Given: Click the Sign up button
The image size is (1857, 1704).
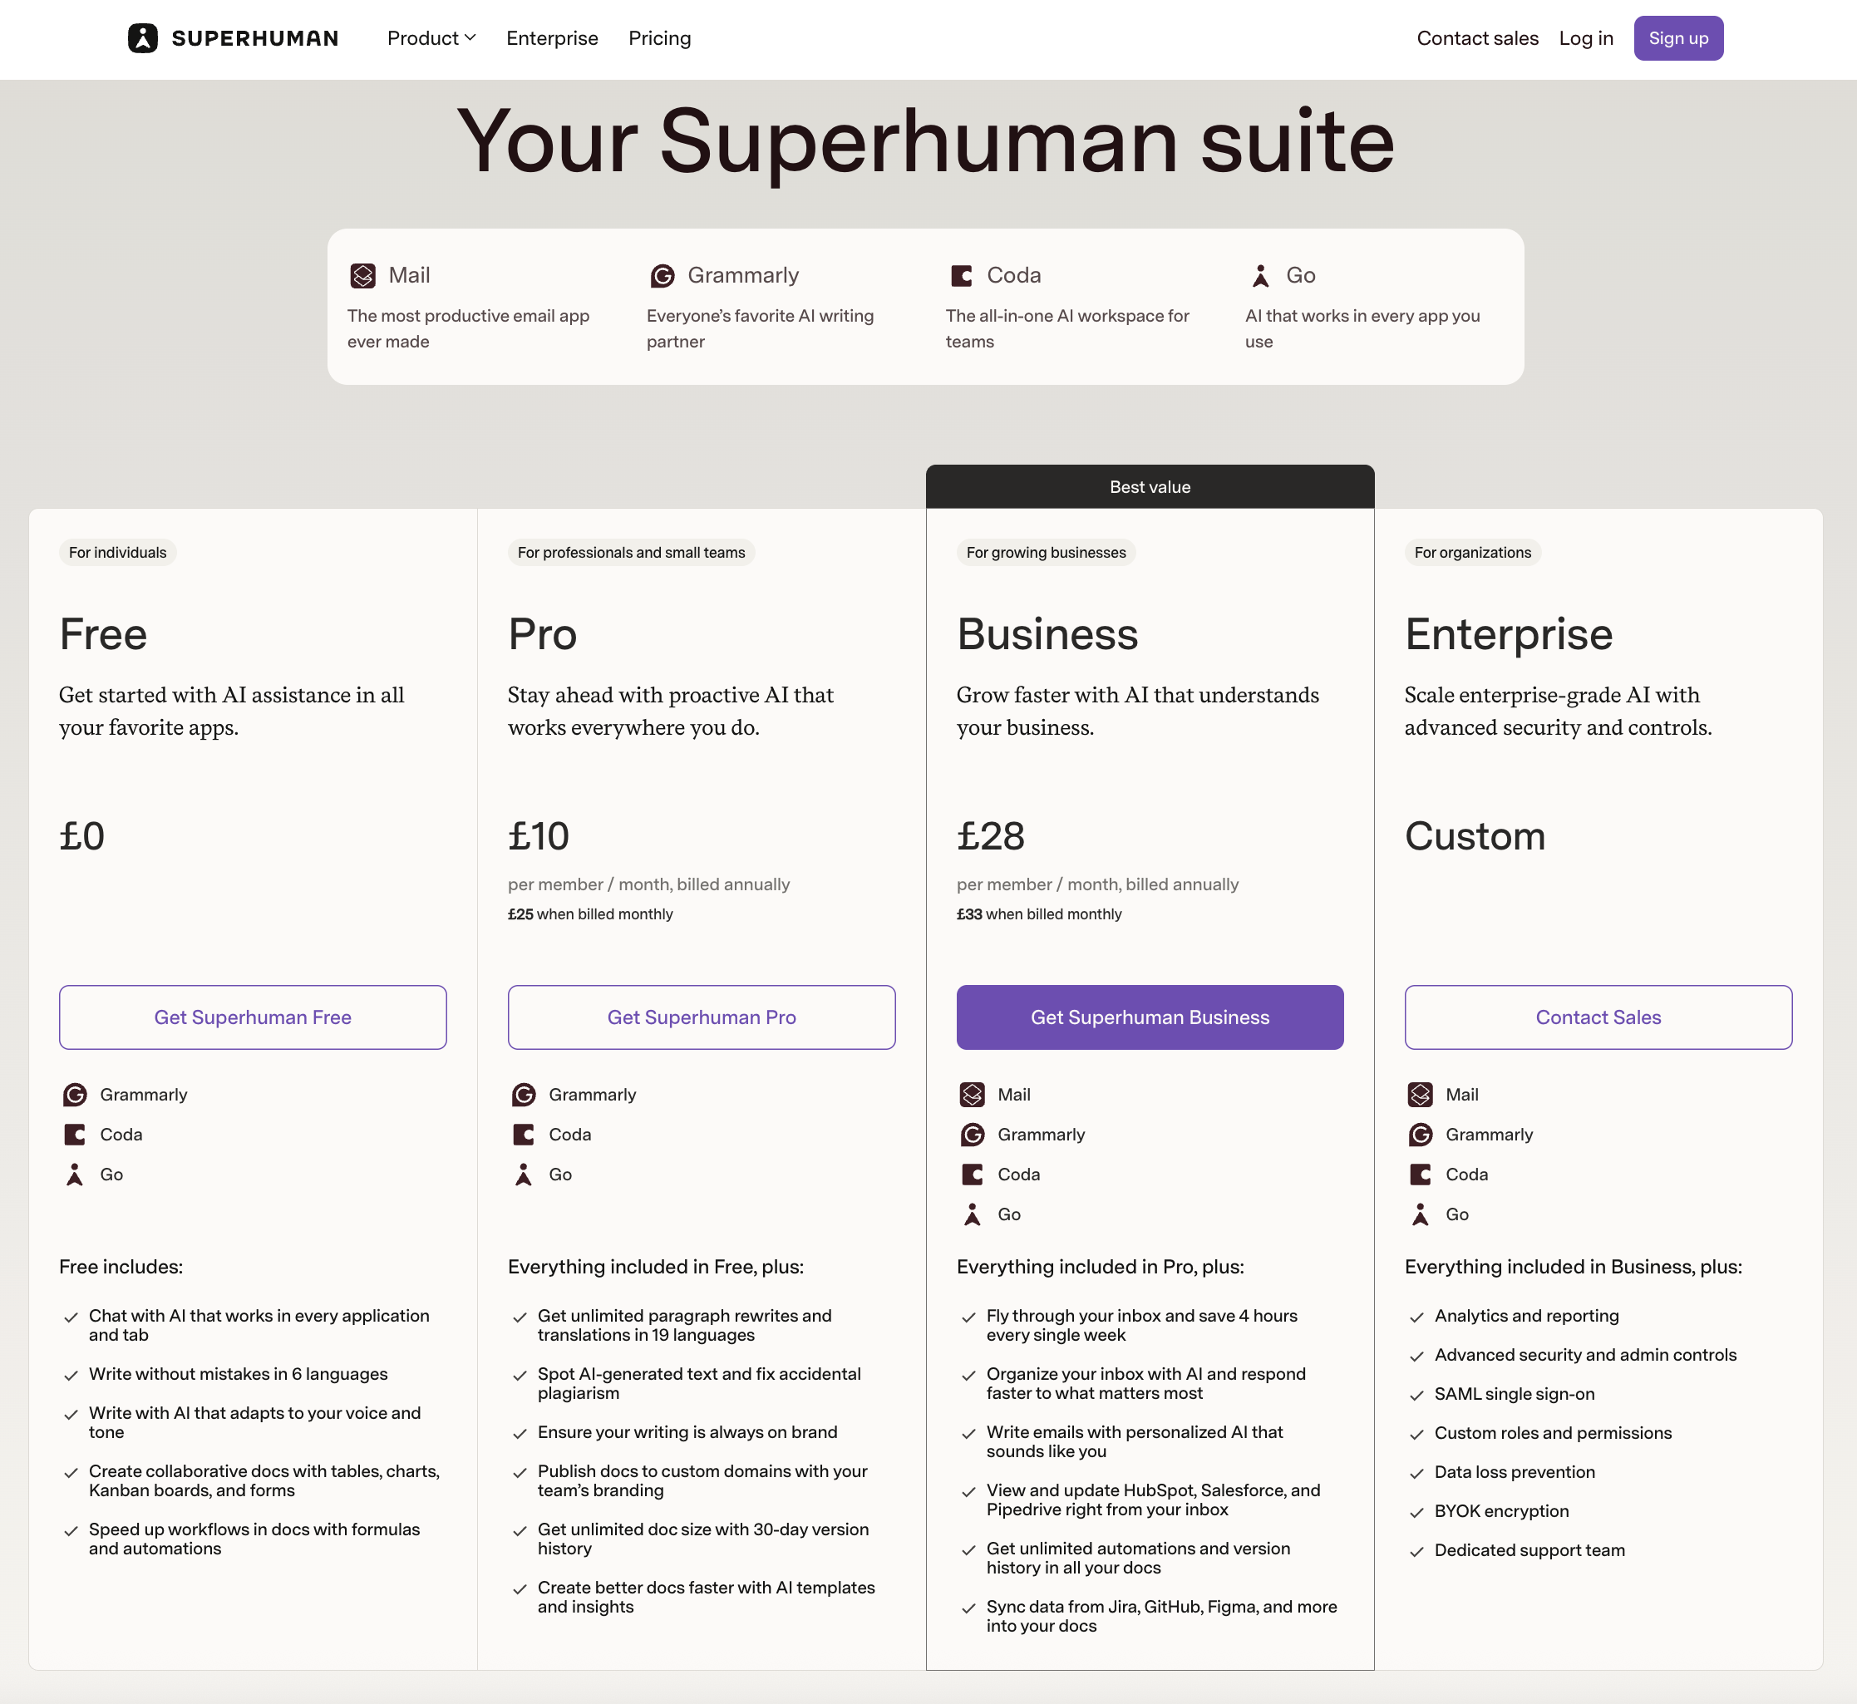Looking at the screenshot, I should click(x=1678, y=37).
